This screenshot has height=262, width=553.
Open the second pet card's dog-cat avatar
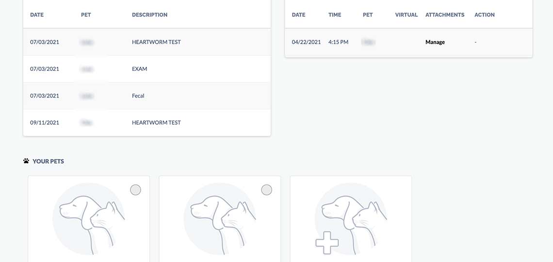[x=220, y=219]
